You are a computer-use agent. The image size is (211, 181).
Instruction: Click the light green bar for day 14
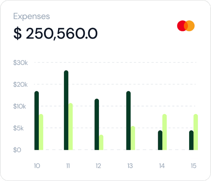coord(164,132)
